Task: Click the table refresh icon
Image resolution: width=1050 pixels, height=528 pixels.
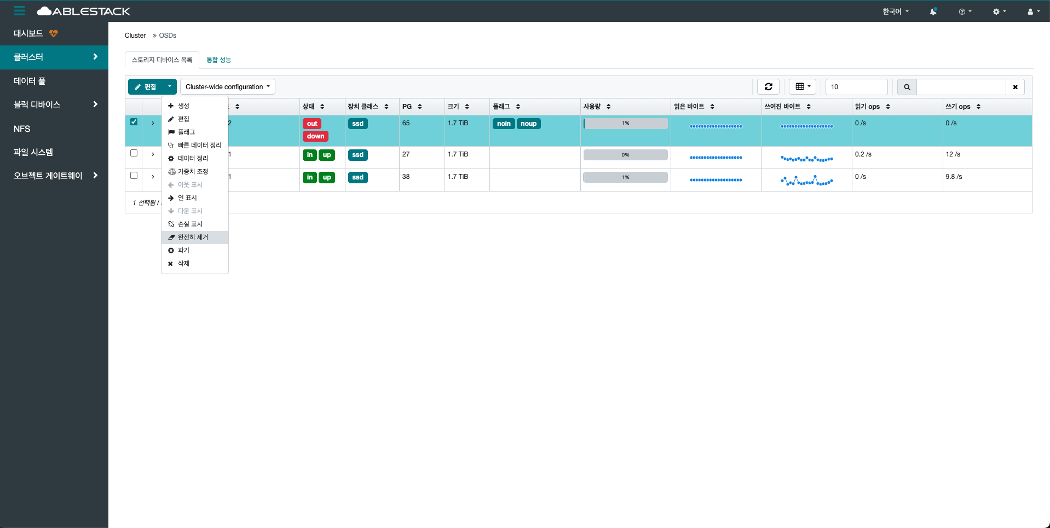Action: [768, 86]
